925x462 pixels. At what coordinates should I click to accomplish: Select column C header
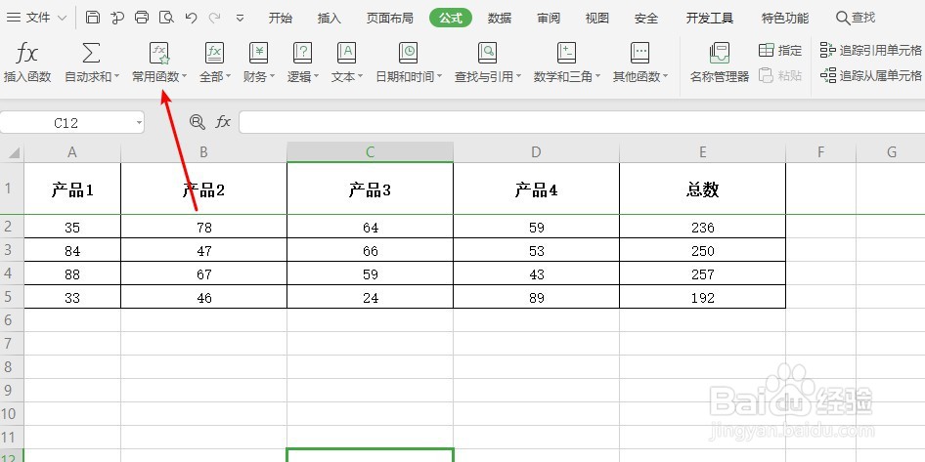[370, 152]
